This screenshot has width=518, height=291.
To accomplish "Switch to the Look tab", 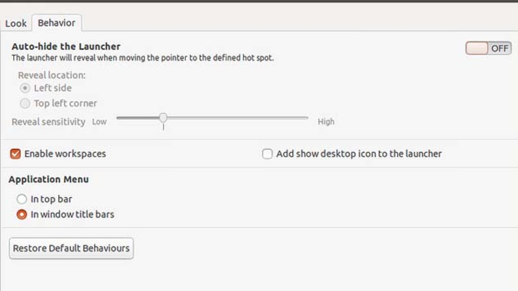I will point(16,23).
